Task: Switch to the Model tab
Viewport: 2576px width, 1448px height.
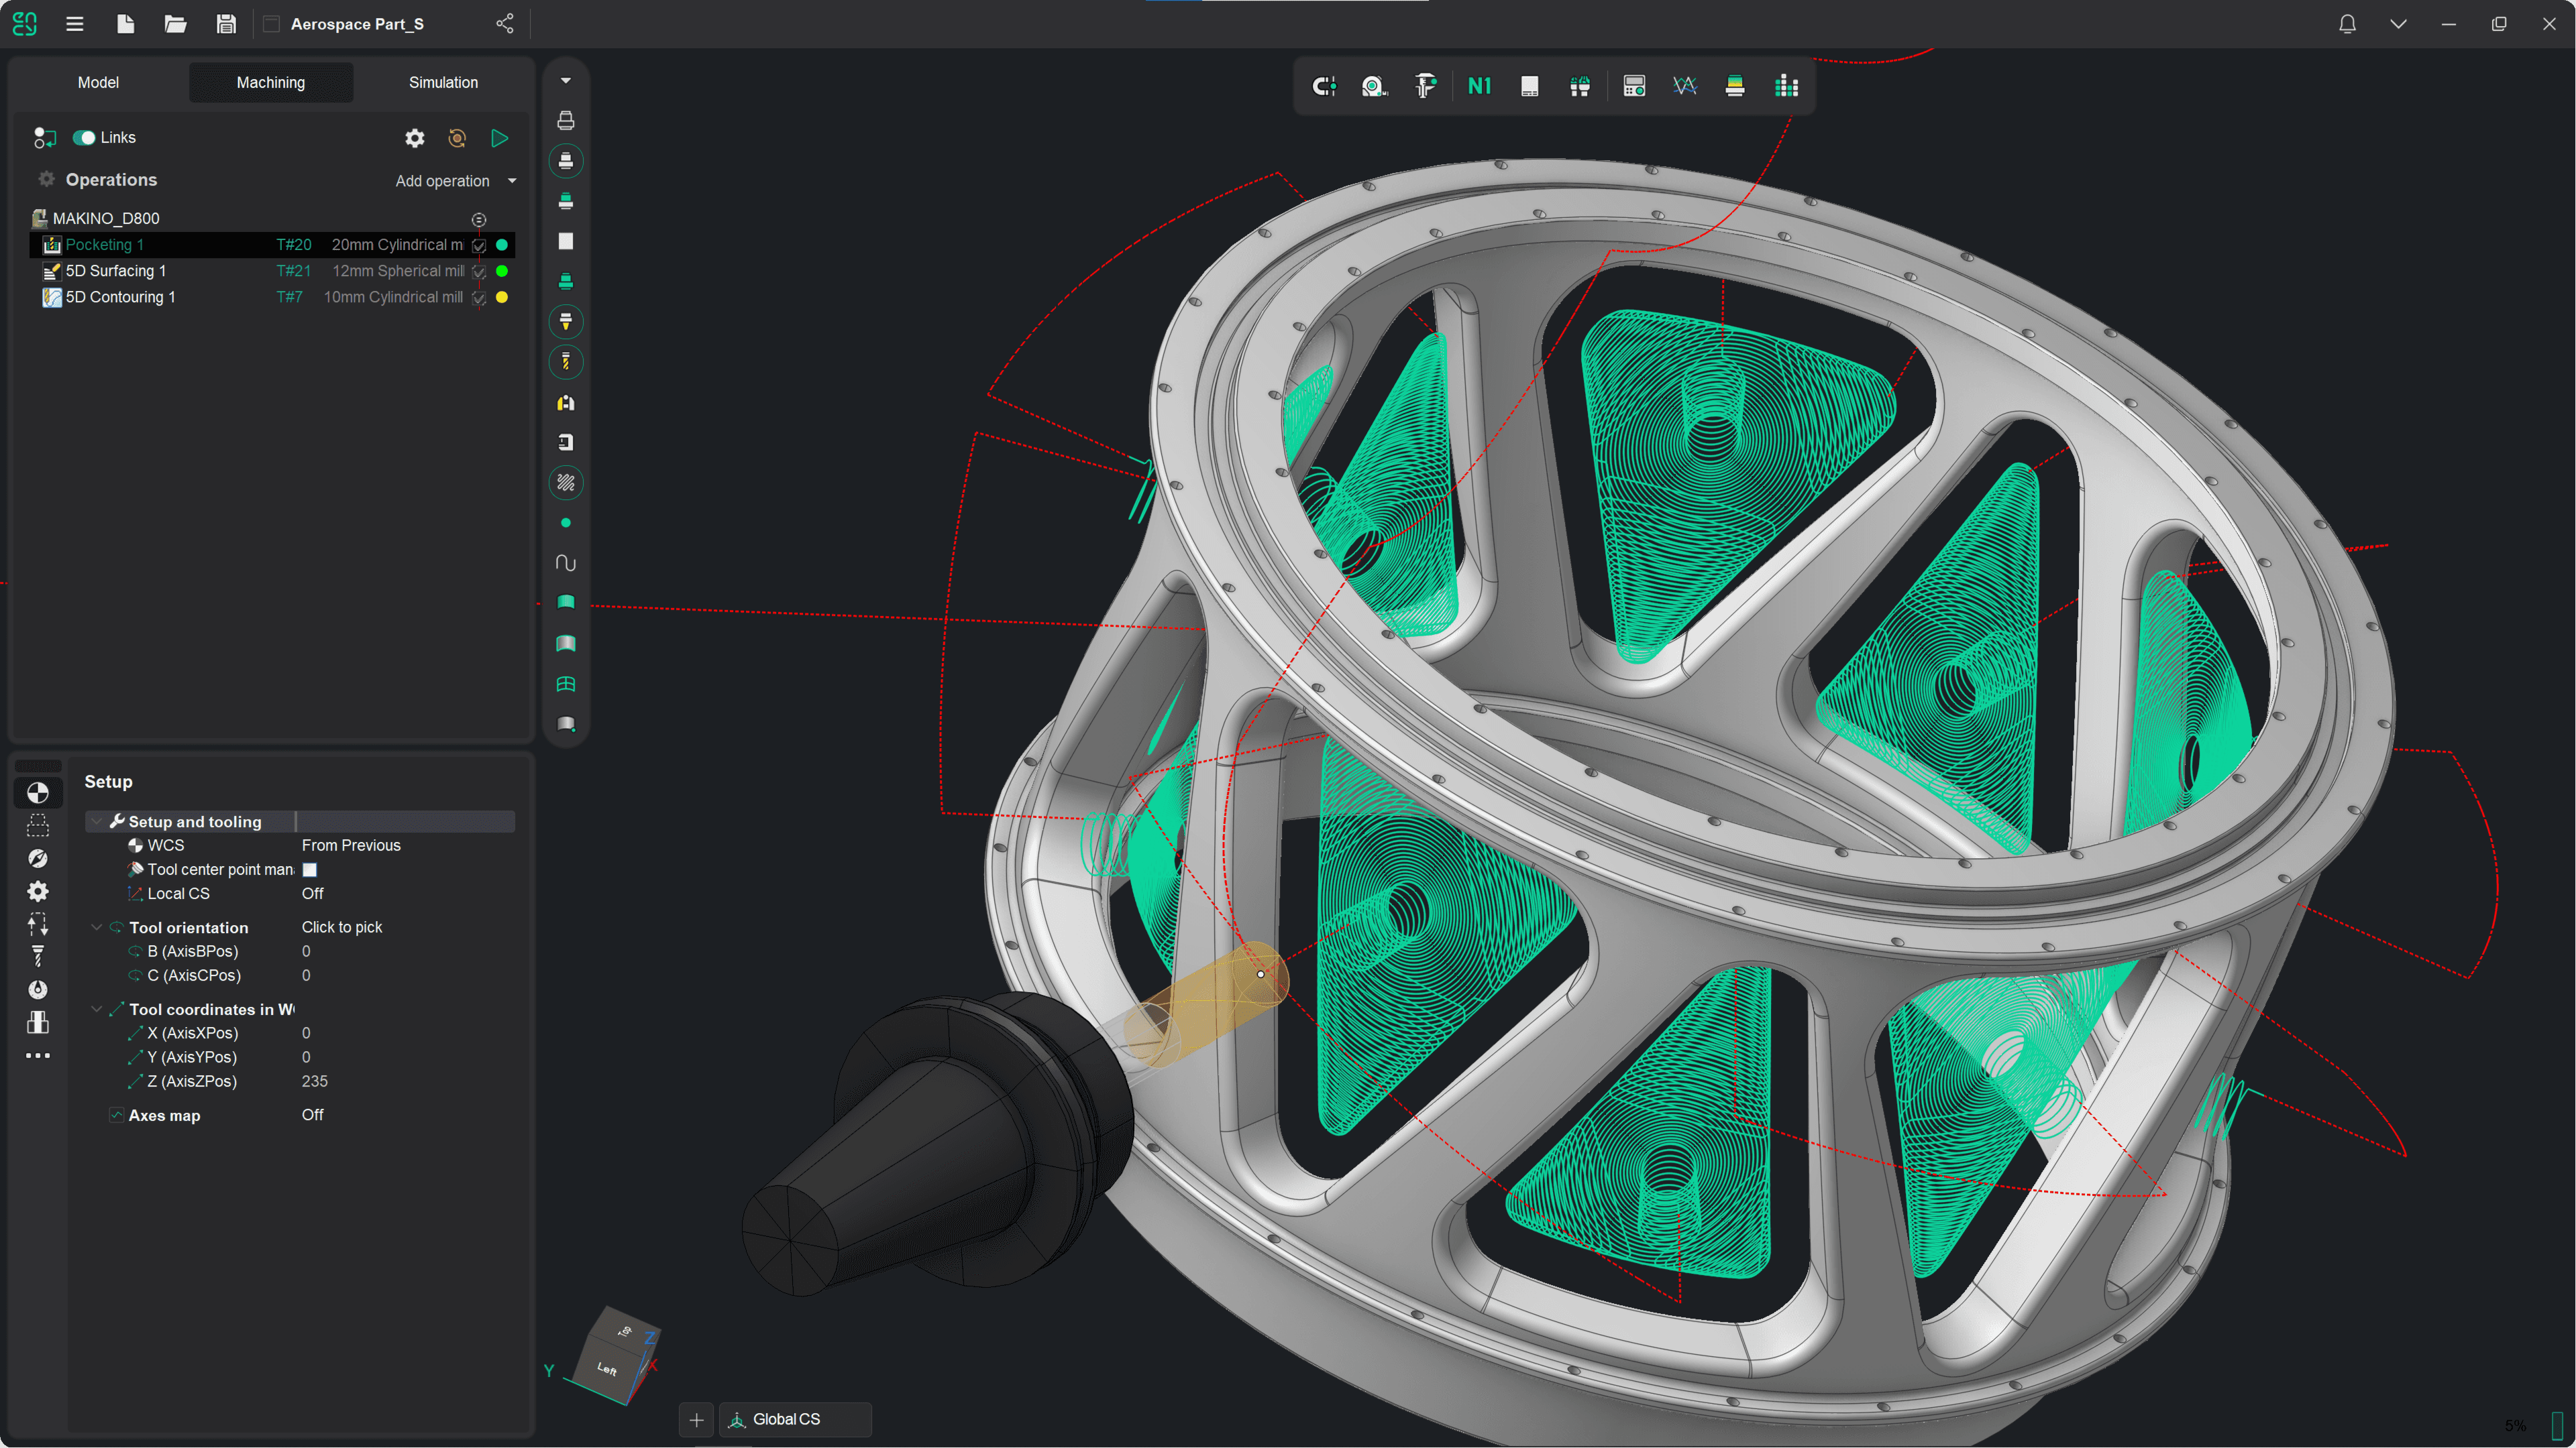Action: (98, 82)
